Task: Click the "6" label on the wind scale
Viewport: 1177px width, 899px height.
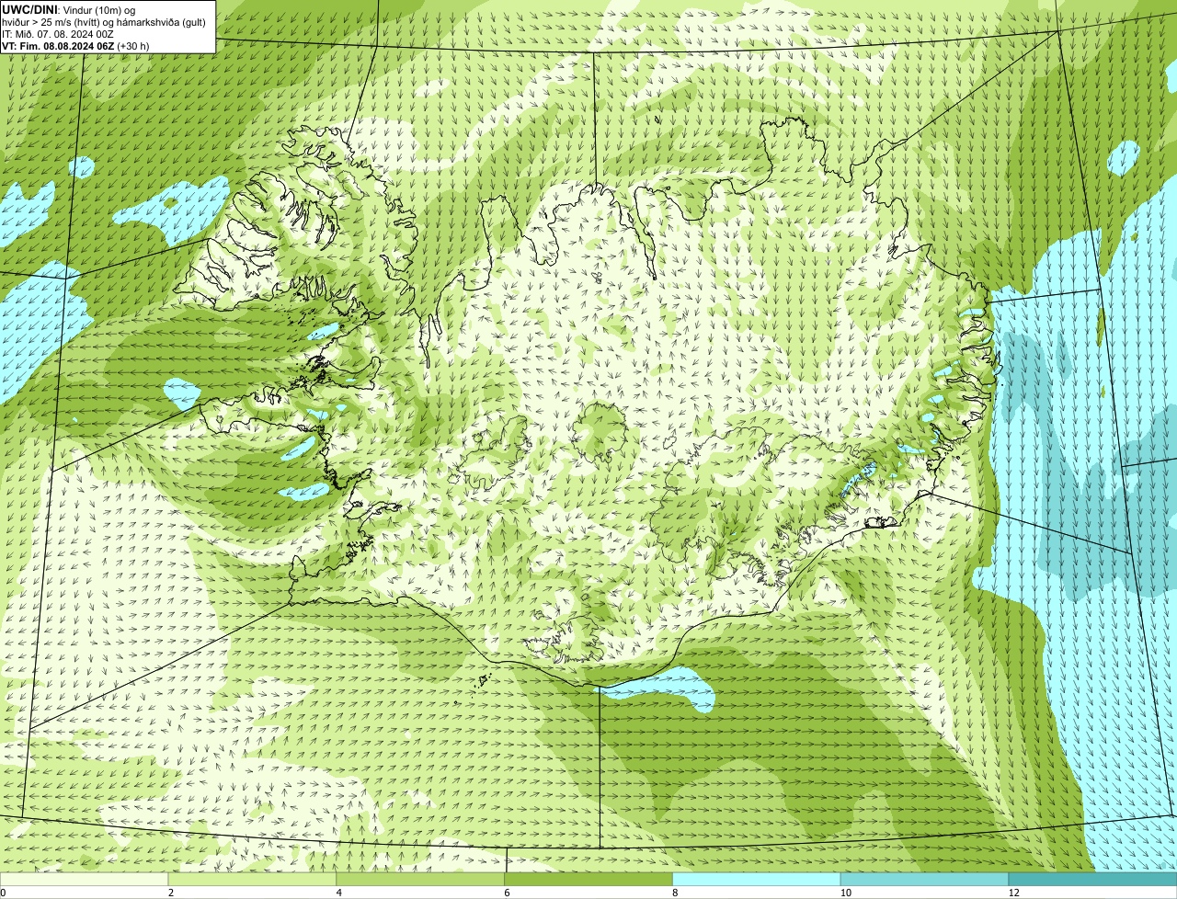Action: (508, 893)
